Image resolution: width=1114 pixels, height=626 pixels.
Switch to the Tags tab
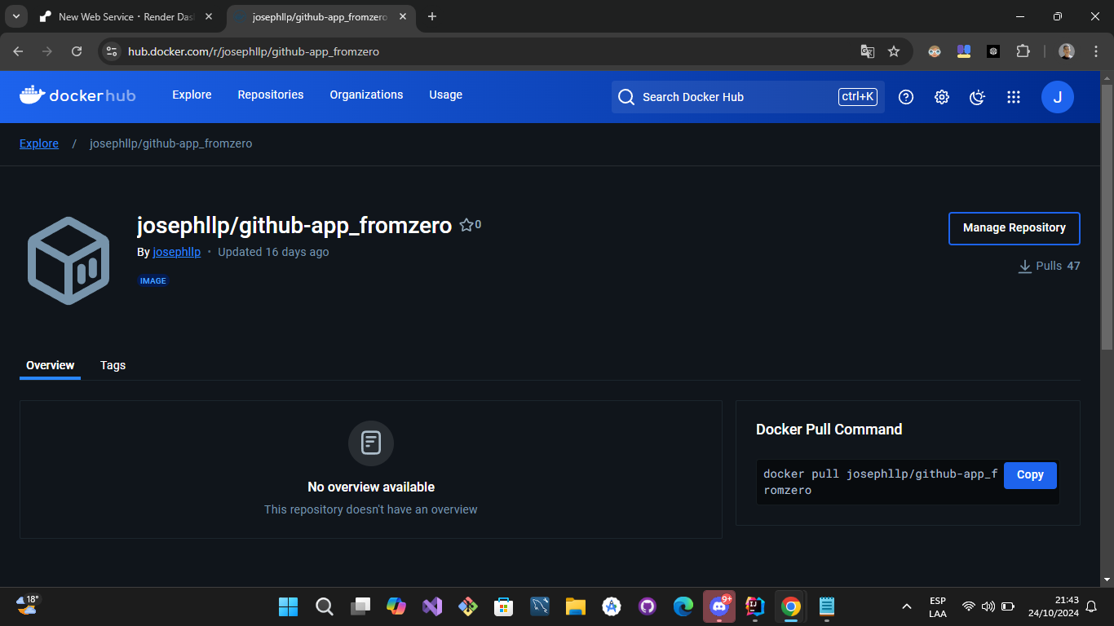[x=113, y=365]
